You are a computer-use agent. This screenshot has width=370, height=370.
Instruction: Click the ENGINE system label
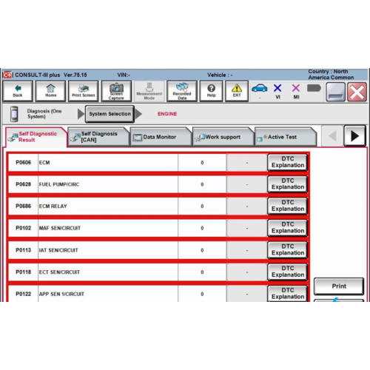click(167, 114)
